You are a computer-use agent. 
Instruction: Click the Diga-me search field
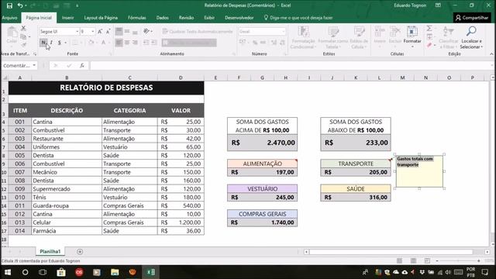pyautogui.click(x=298, y=18)
